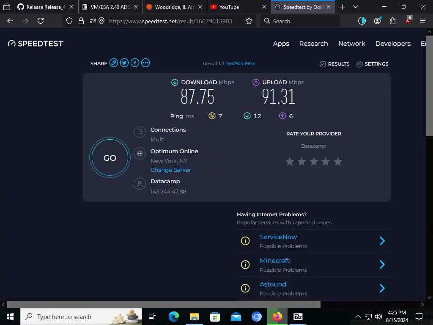433x325 pixels.
Task: Click the first rating star for Datacamp
Action: tap(289, 161)
